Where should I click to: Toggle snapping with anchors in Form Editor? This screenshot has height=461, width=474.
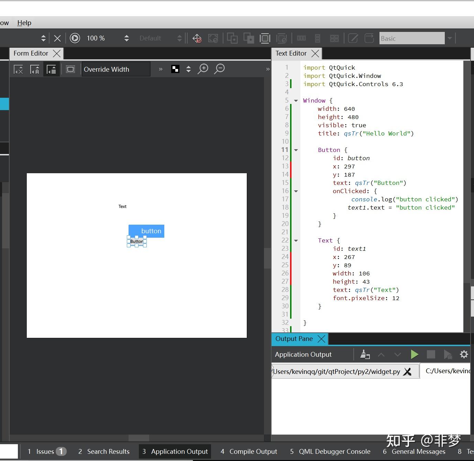(x=35, y=70)
